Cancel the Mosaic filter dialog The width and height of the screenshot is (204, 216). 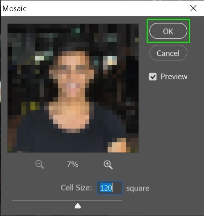168,53
